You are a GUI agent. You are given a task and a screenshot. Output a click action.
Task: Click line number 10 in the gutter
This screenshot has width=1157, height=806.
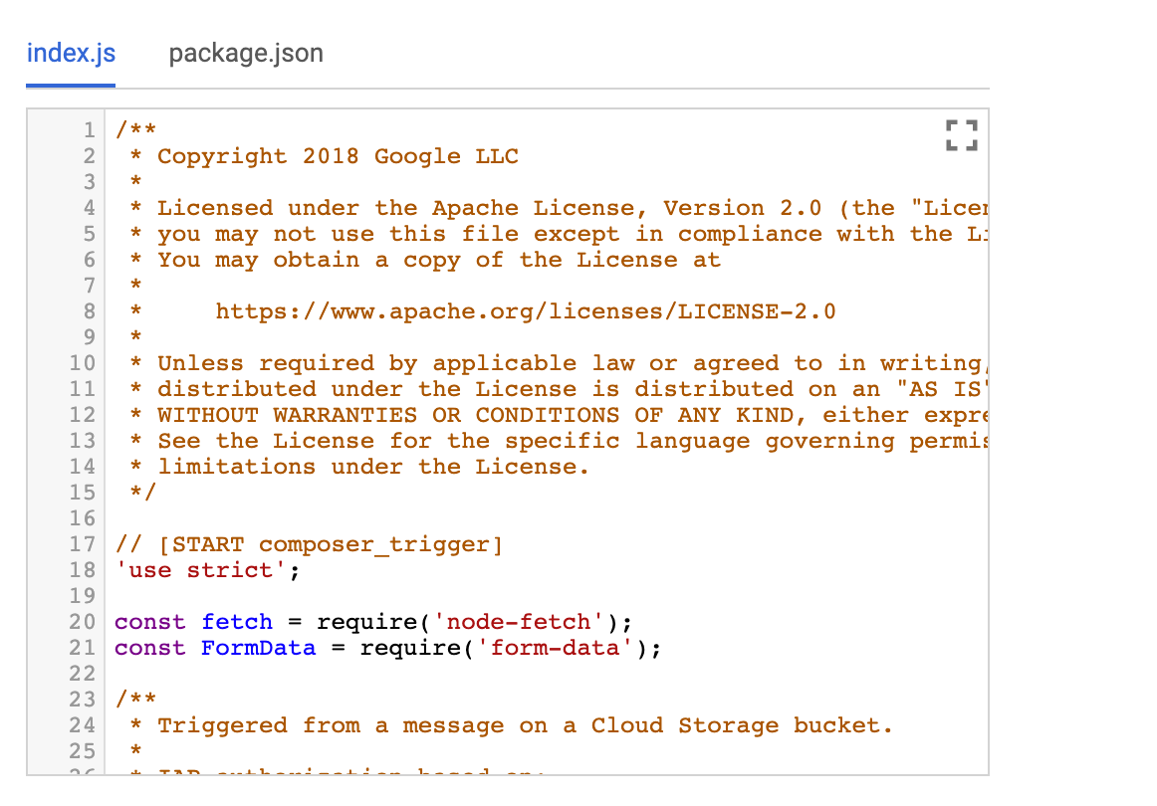(83, 363)
